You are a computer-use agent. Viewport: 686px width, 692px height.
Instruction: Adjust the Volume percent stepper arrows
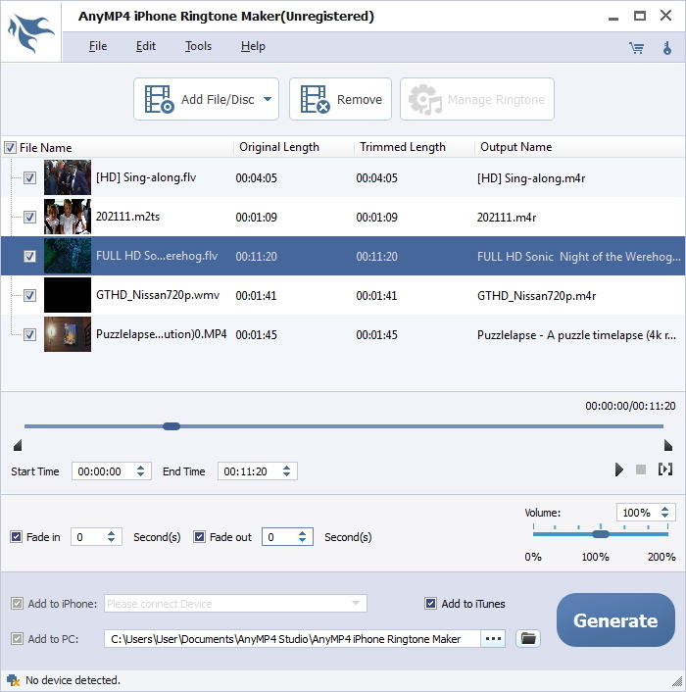coord(664,512)
